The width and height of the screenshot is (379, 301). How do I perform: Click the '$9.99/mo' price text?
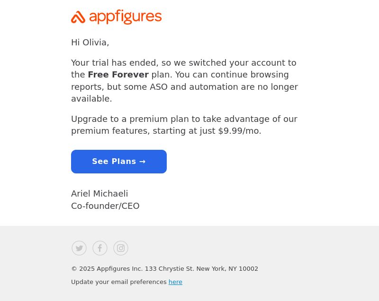pyautogui.click(x=239, y=131)
